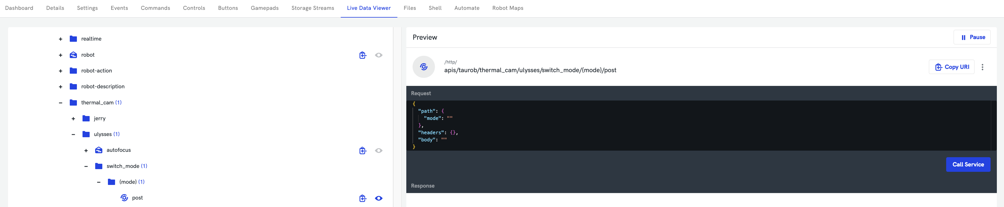
Task: Select the robot-description label
Action: (x=103, y=86)
